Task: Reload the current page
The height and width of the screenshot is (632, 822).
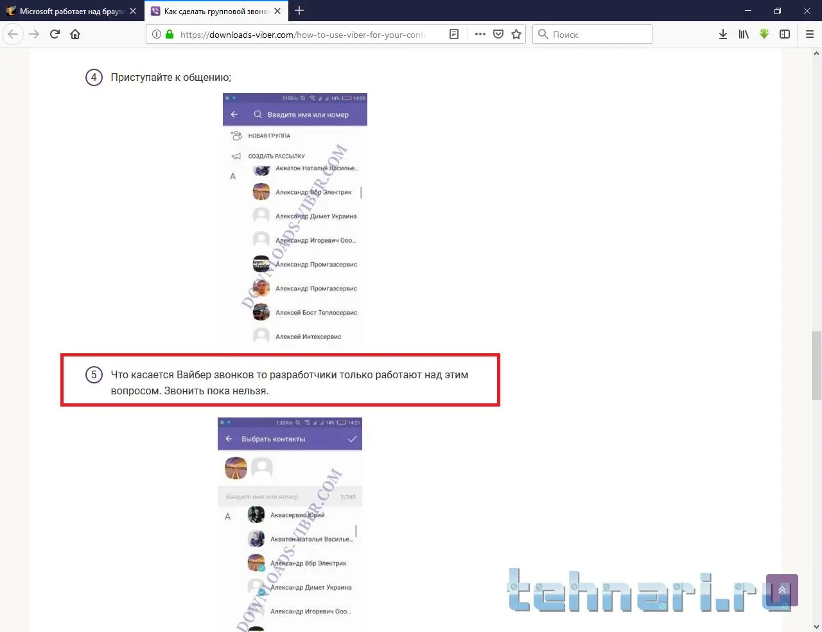Action: [55, 34]
